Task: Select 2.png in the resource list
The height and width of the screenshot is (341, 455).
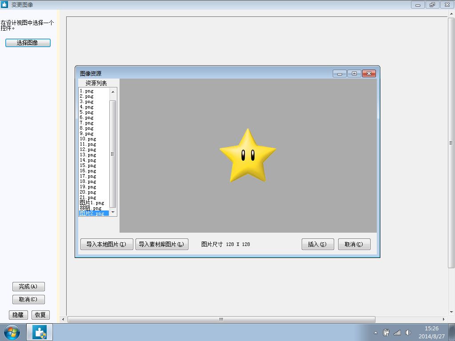Action: coord(94,96)
